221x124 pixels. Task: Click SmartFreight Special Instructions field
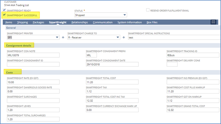tap(174, 37)
